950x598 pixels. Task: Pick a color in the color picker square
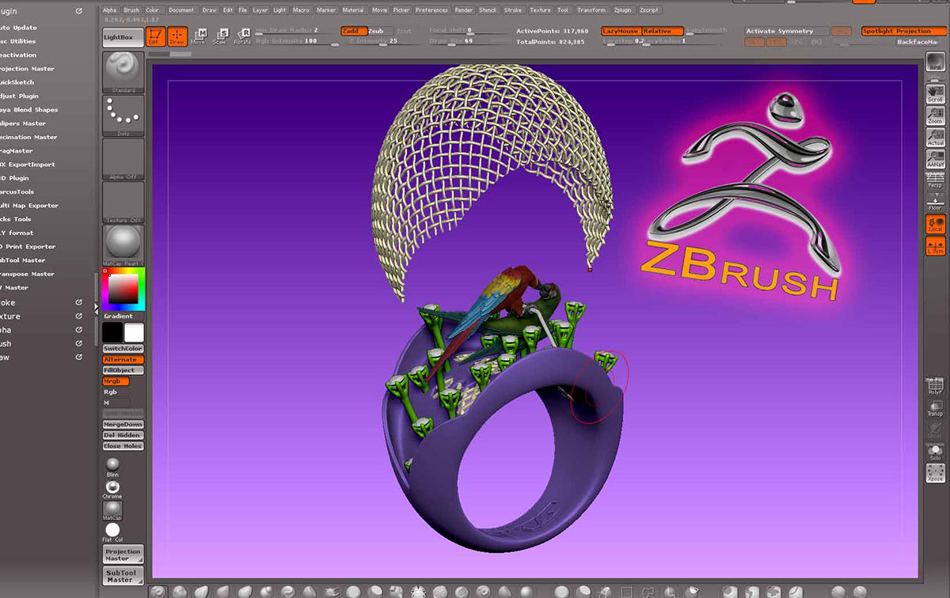click(123, 290)
